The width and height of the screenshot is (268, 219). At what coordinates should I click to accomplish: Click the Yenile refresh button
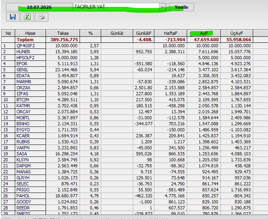click(182, 7)
